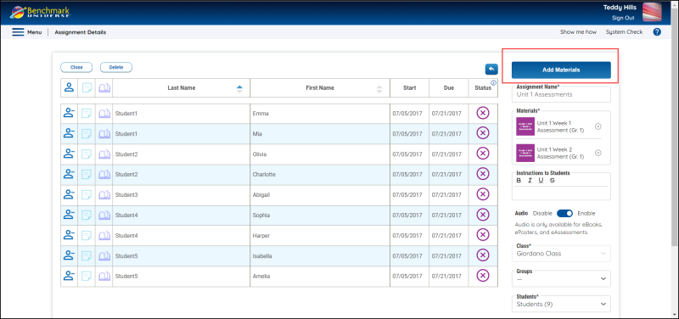Click the status X icon for Amelia

point(483,276)
